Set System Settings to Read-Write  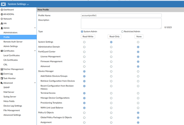(85, 42)
